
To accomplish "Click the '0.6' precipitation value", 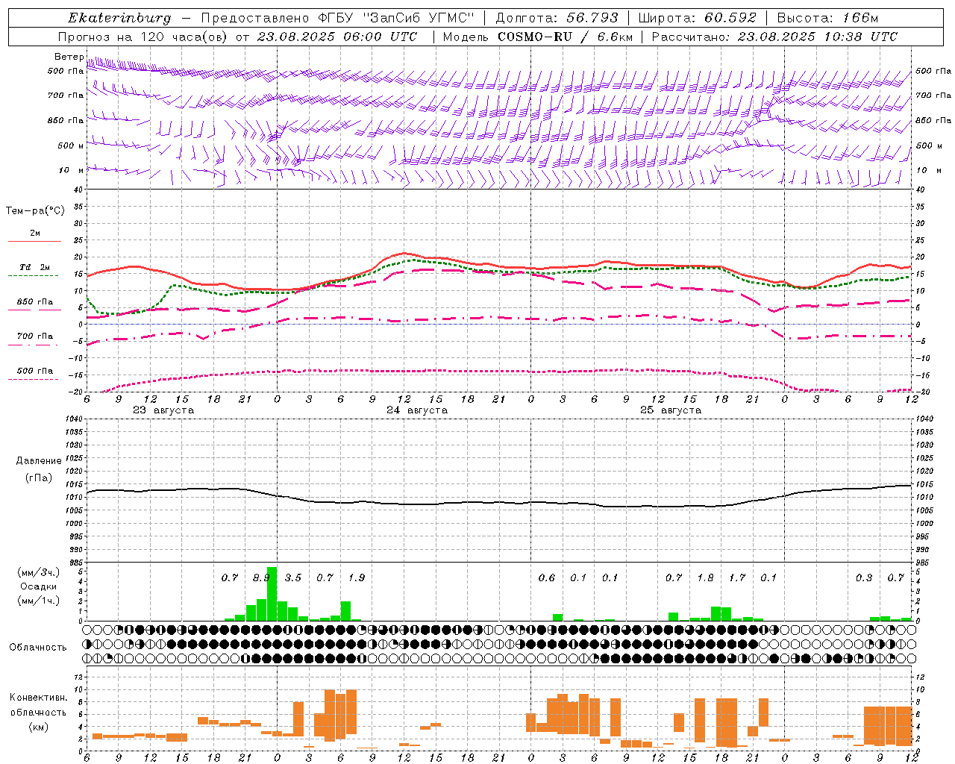I will pos(547,577).
